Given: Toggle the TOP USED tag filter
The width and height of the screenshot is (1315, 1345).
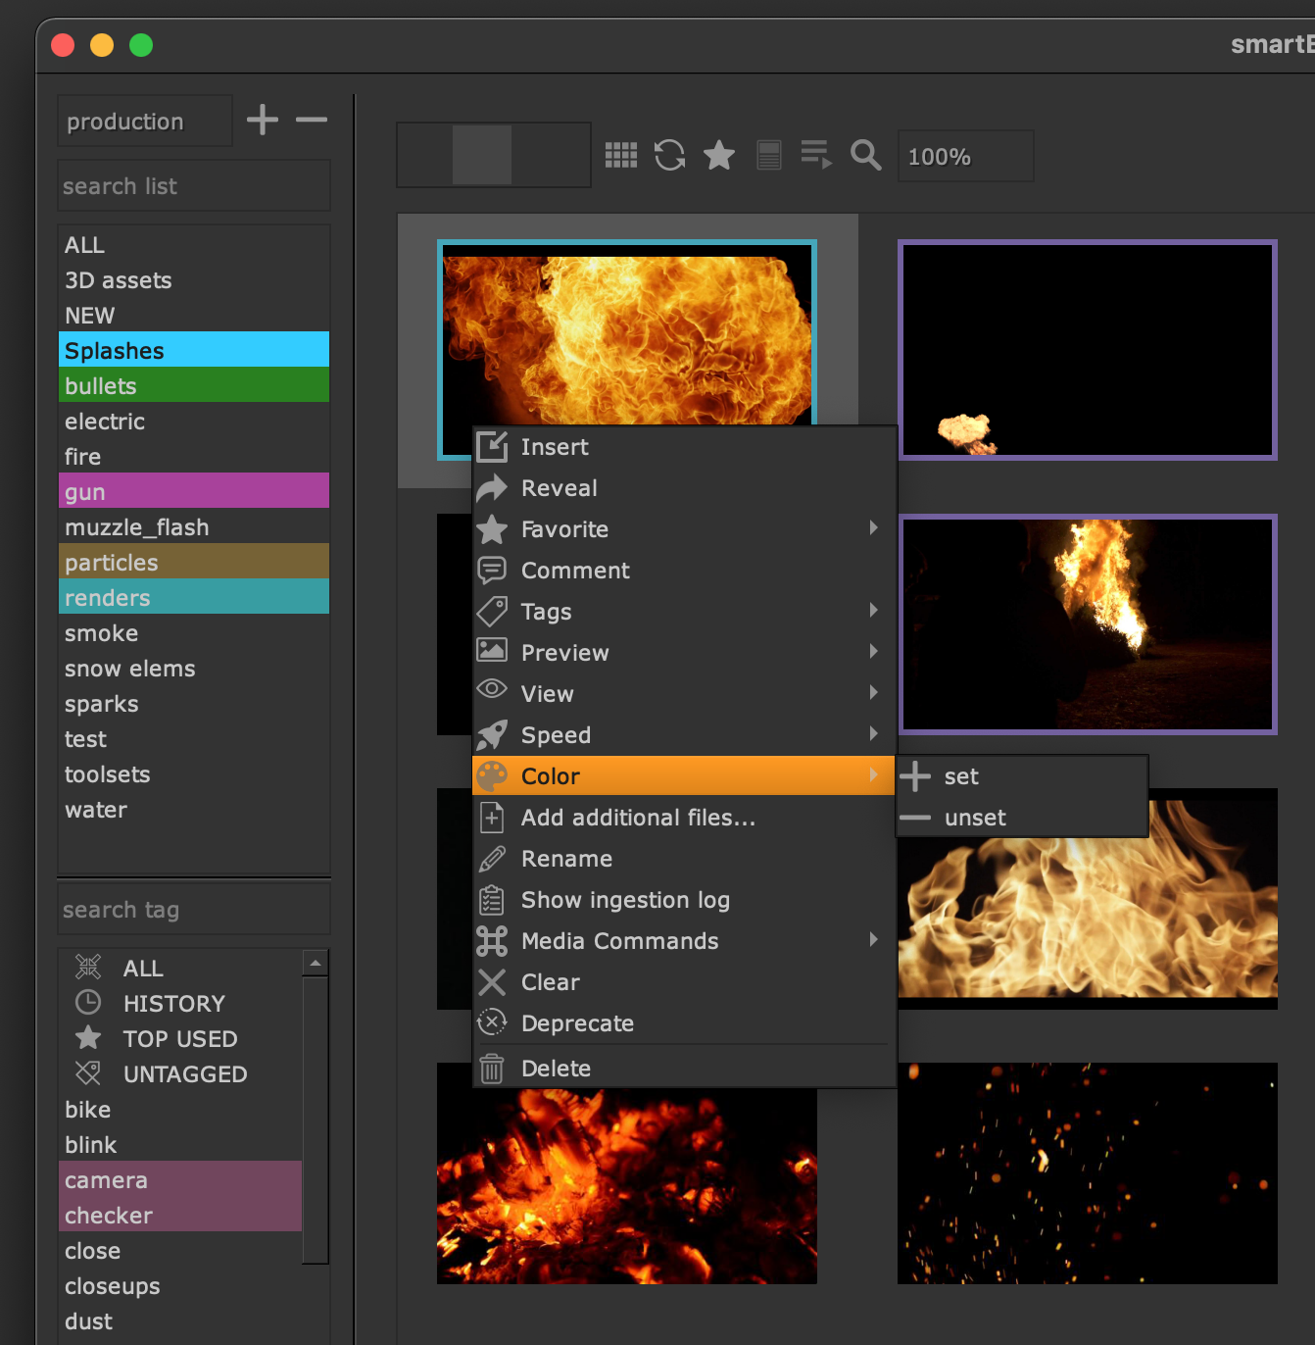Looking at the screenshot, I should [x=179, y=1039].
